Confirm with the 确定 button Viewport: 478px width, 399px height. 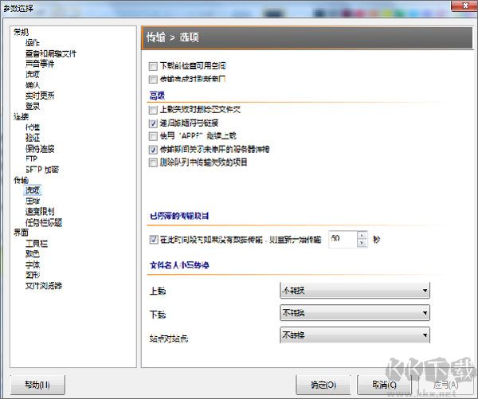point(323,385)
